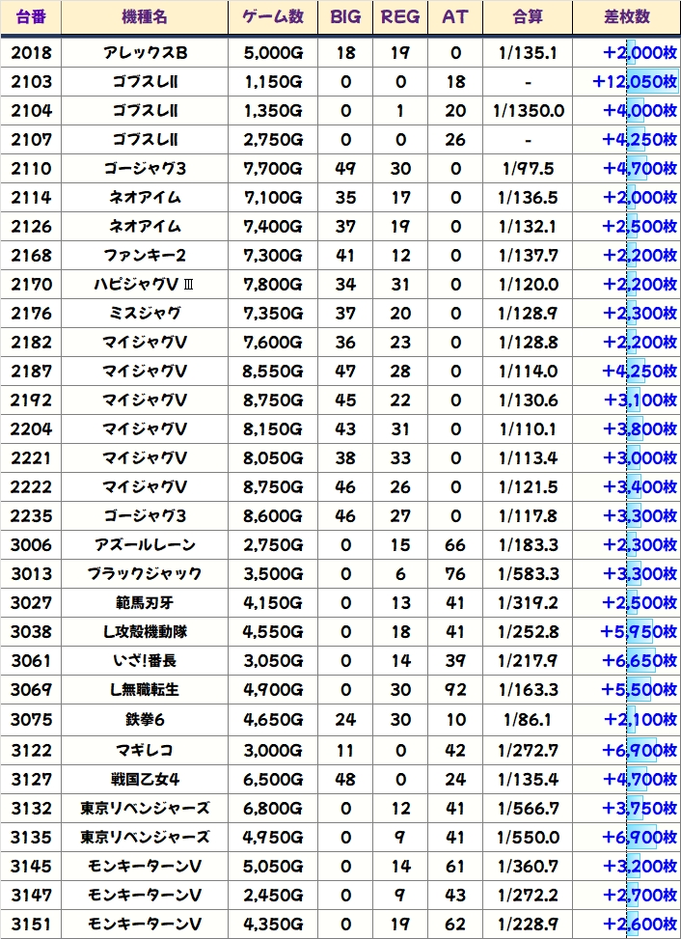
Task: Select the L攻殻機動隊 machine name
Action: point(145,632)
